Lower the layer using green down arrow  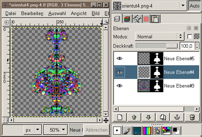point(148,117)
